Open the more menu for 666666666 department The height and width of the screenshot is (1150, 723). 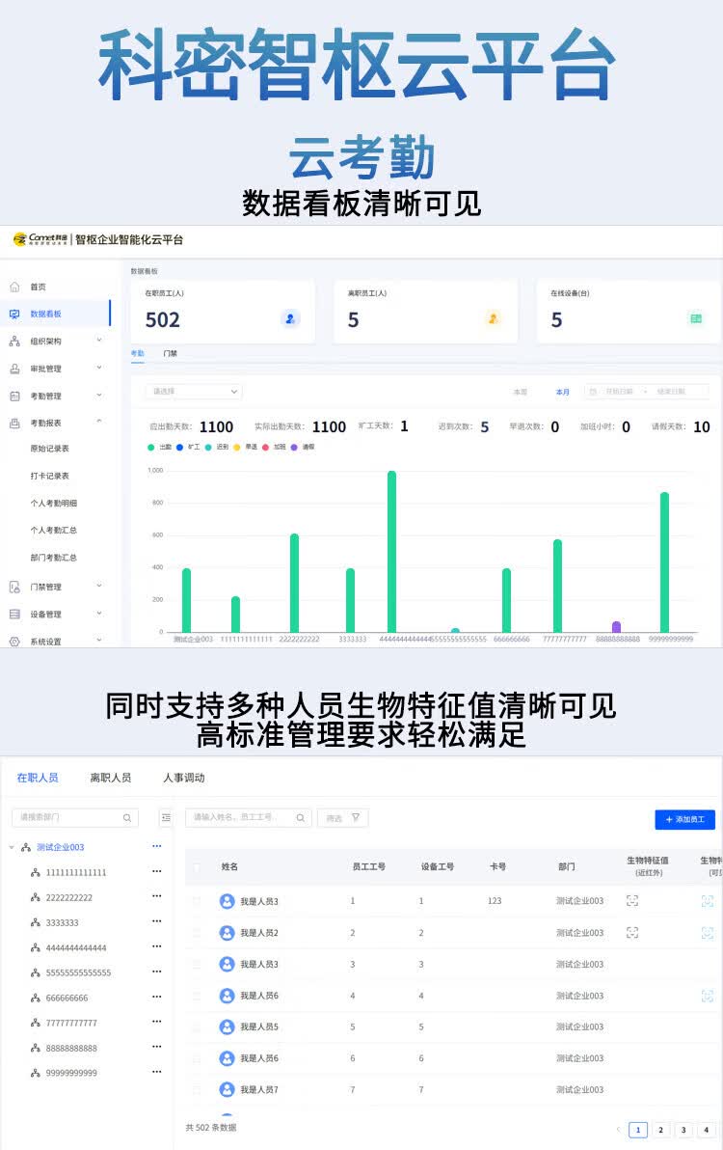coord(157,998)
